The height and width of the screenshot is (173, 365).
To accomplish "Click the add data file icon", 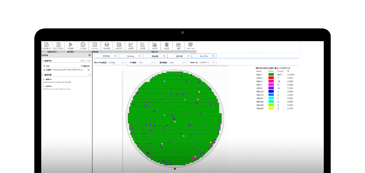I will (46, 44).
